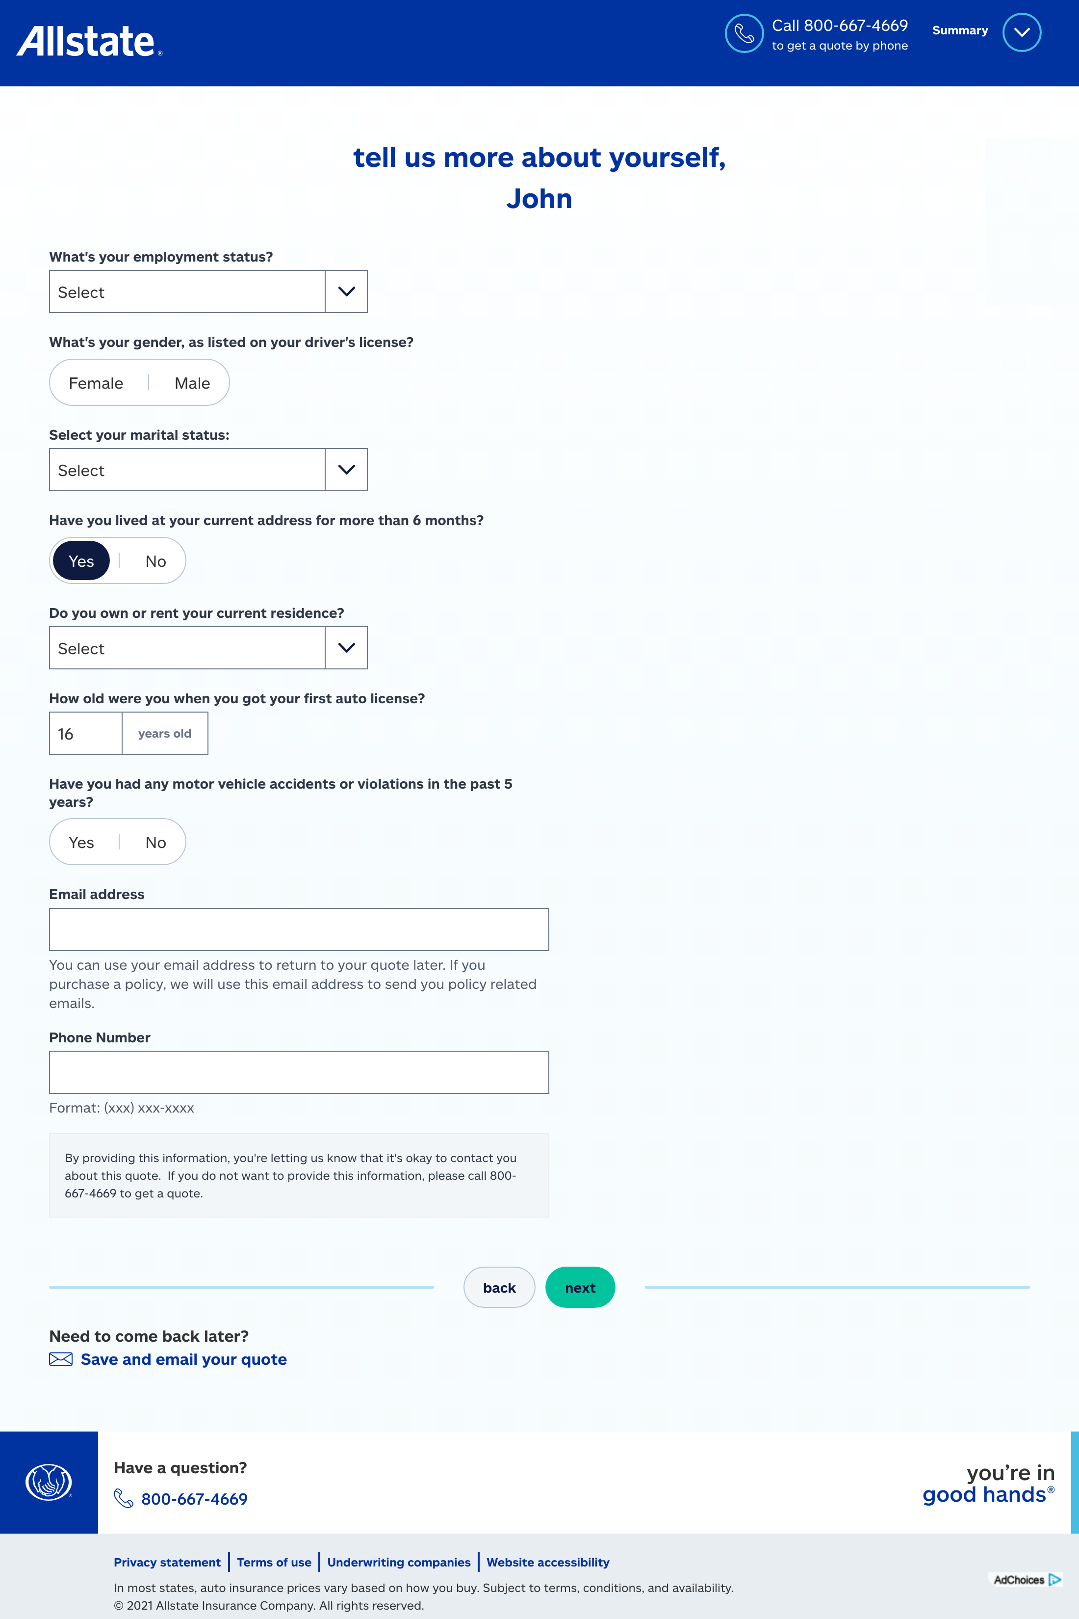Image resolution: width=1079 pixels, height=1619 pixels.
Task: Click the first license age field
Action: (x=86, y=734)
